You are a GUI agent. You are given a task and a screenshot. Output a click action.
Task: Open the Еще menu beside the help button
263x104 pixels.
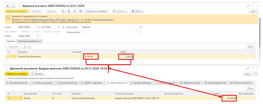(248, 74)
